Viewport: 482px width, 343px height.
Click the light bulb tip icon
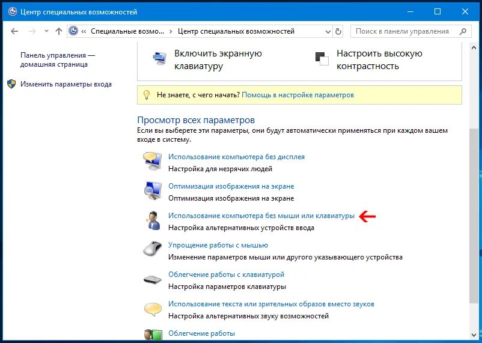coord(147,95)
